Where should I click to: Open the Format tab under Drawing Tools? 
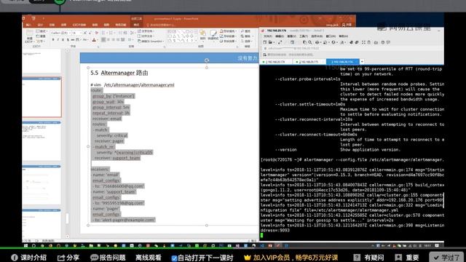pyautogui.click(x=136, y=25)
